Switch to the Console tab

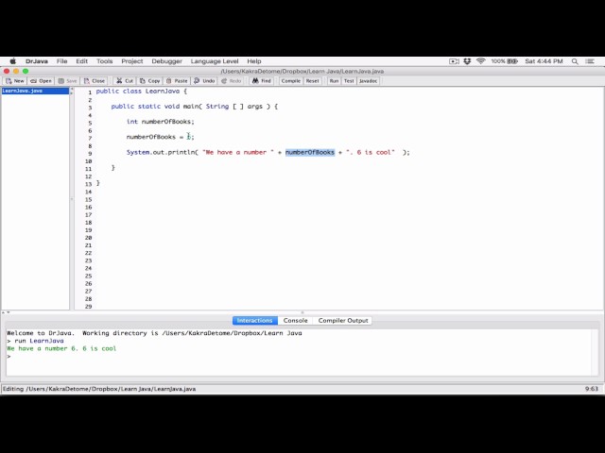pyautogui.click(x=295, y=321)
